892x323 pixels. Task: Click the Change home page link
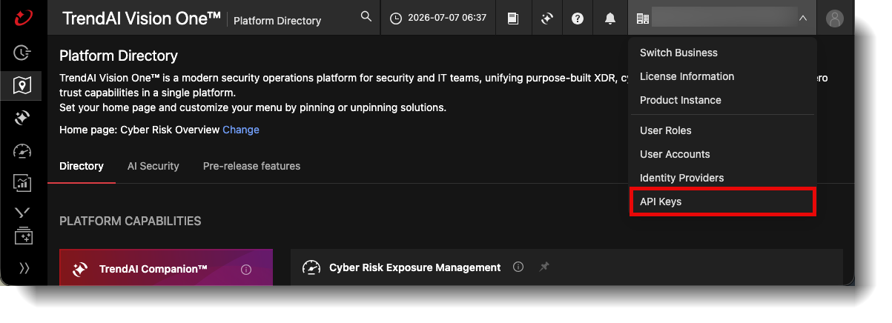pyautogui.click(x=241, y=130)
